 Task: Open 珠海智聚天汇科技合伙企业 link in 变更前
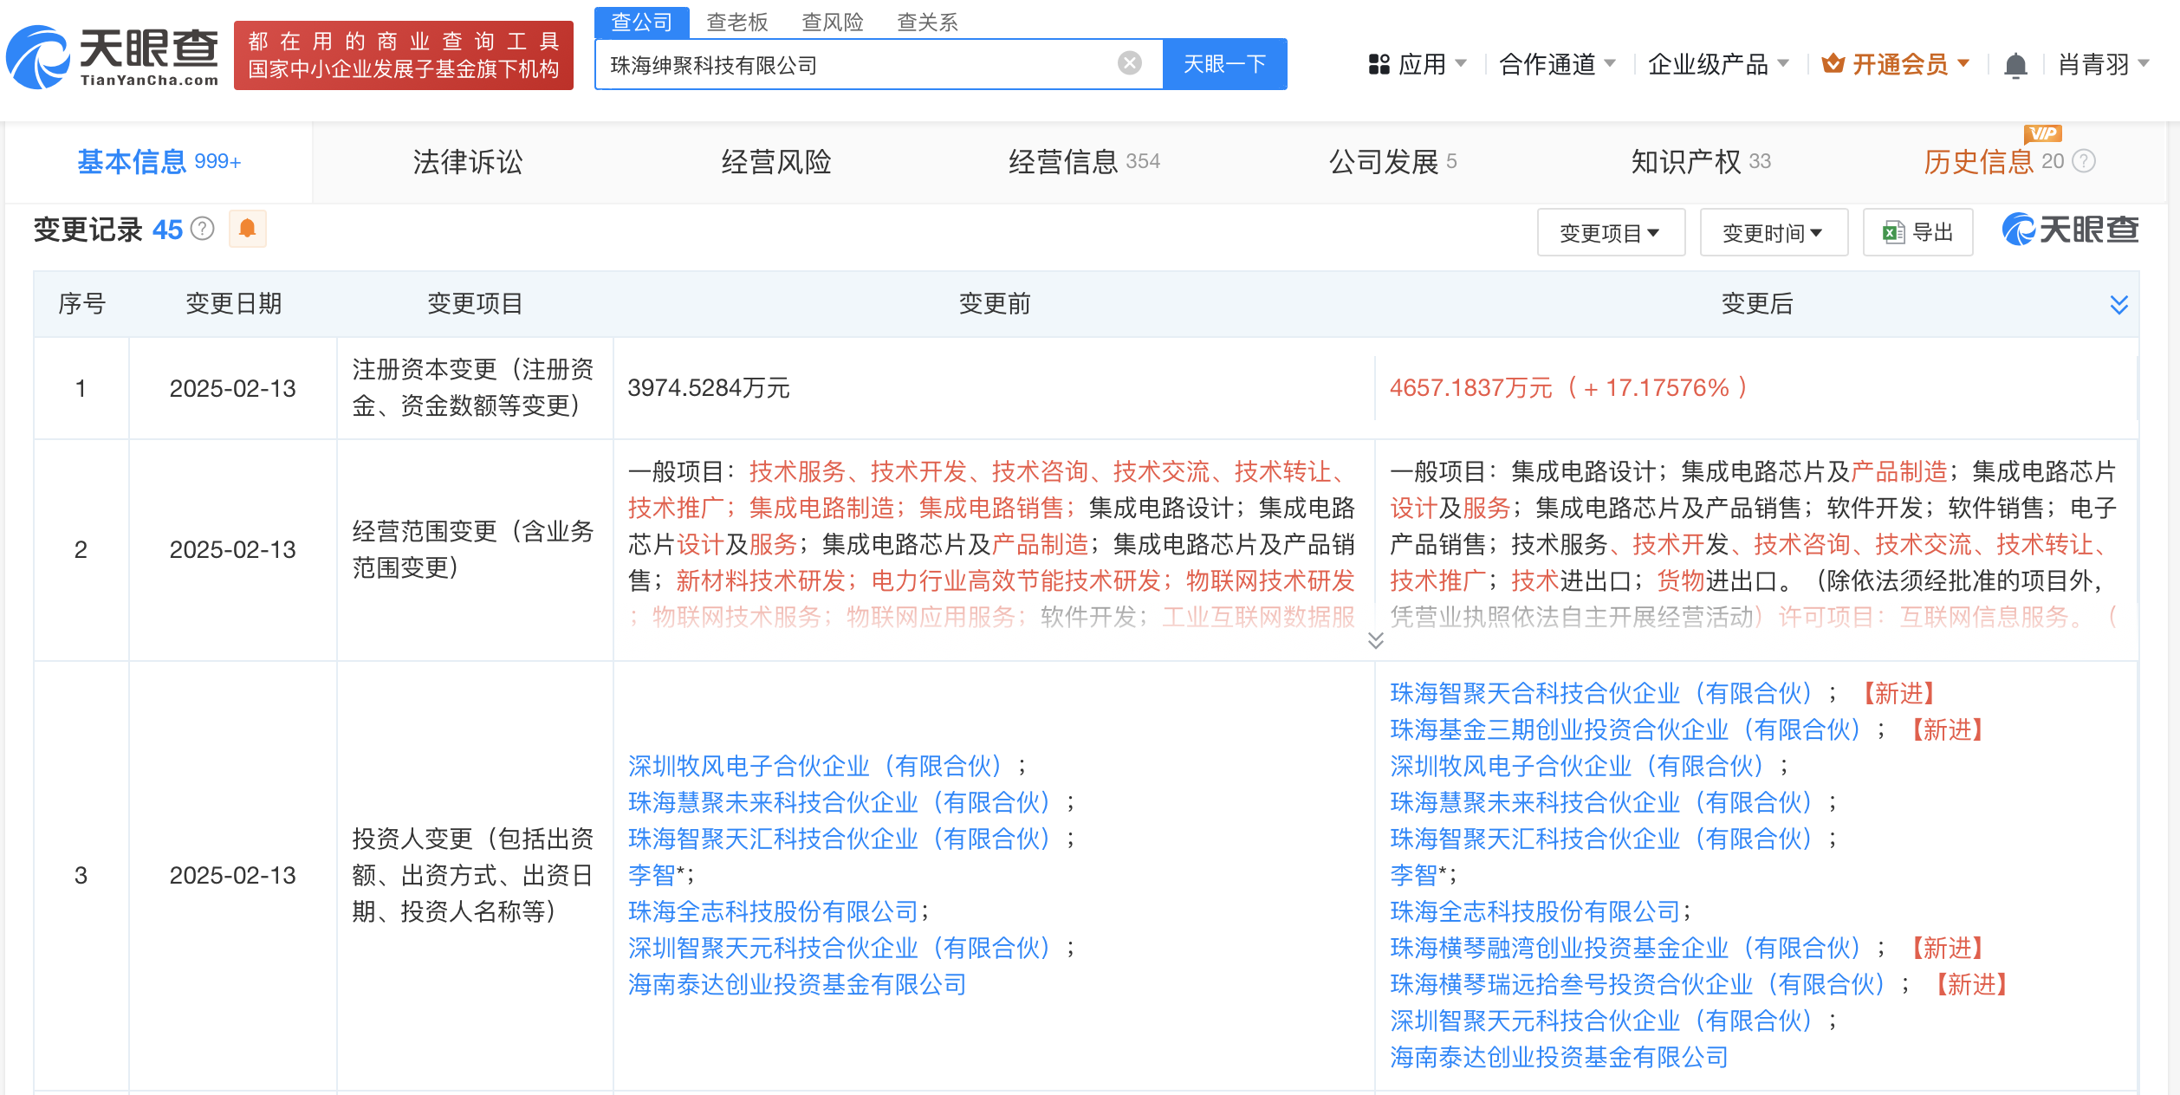(x=839, y=839)
